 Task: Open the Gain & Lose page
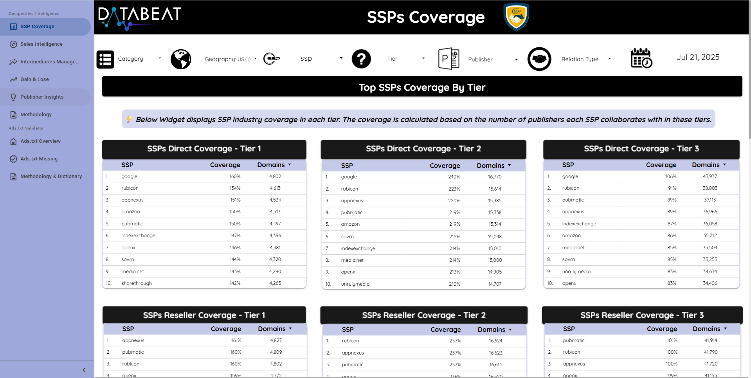coord(45,79)
